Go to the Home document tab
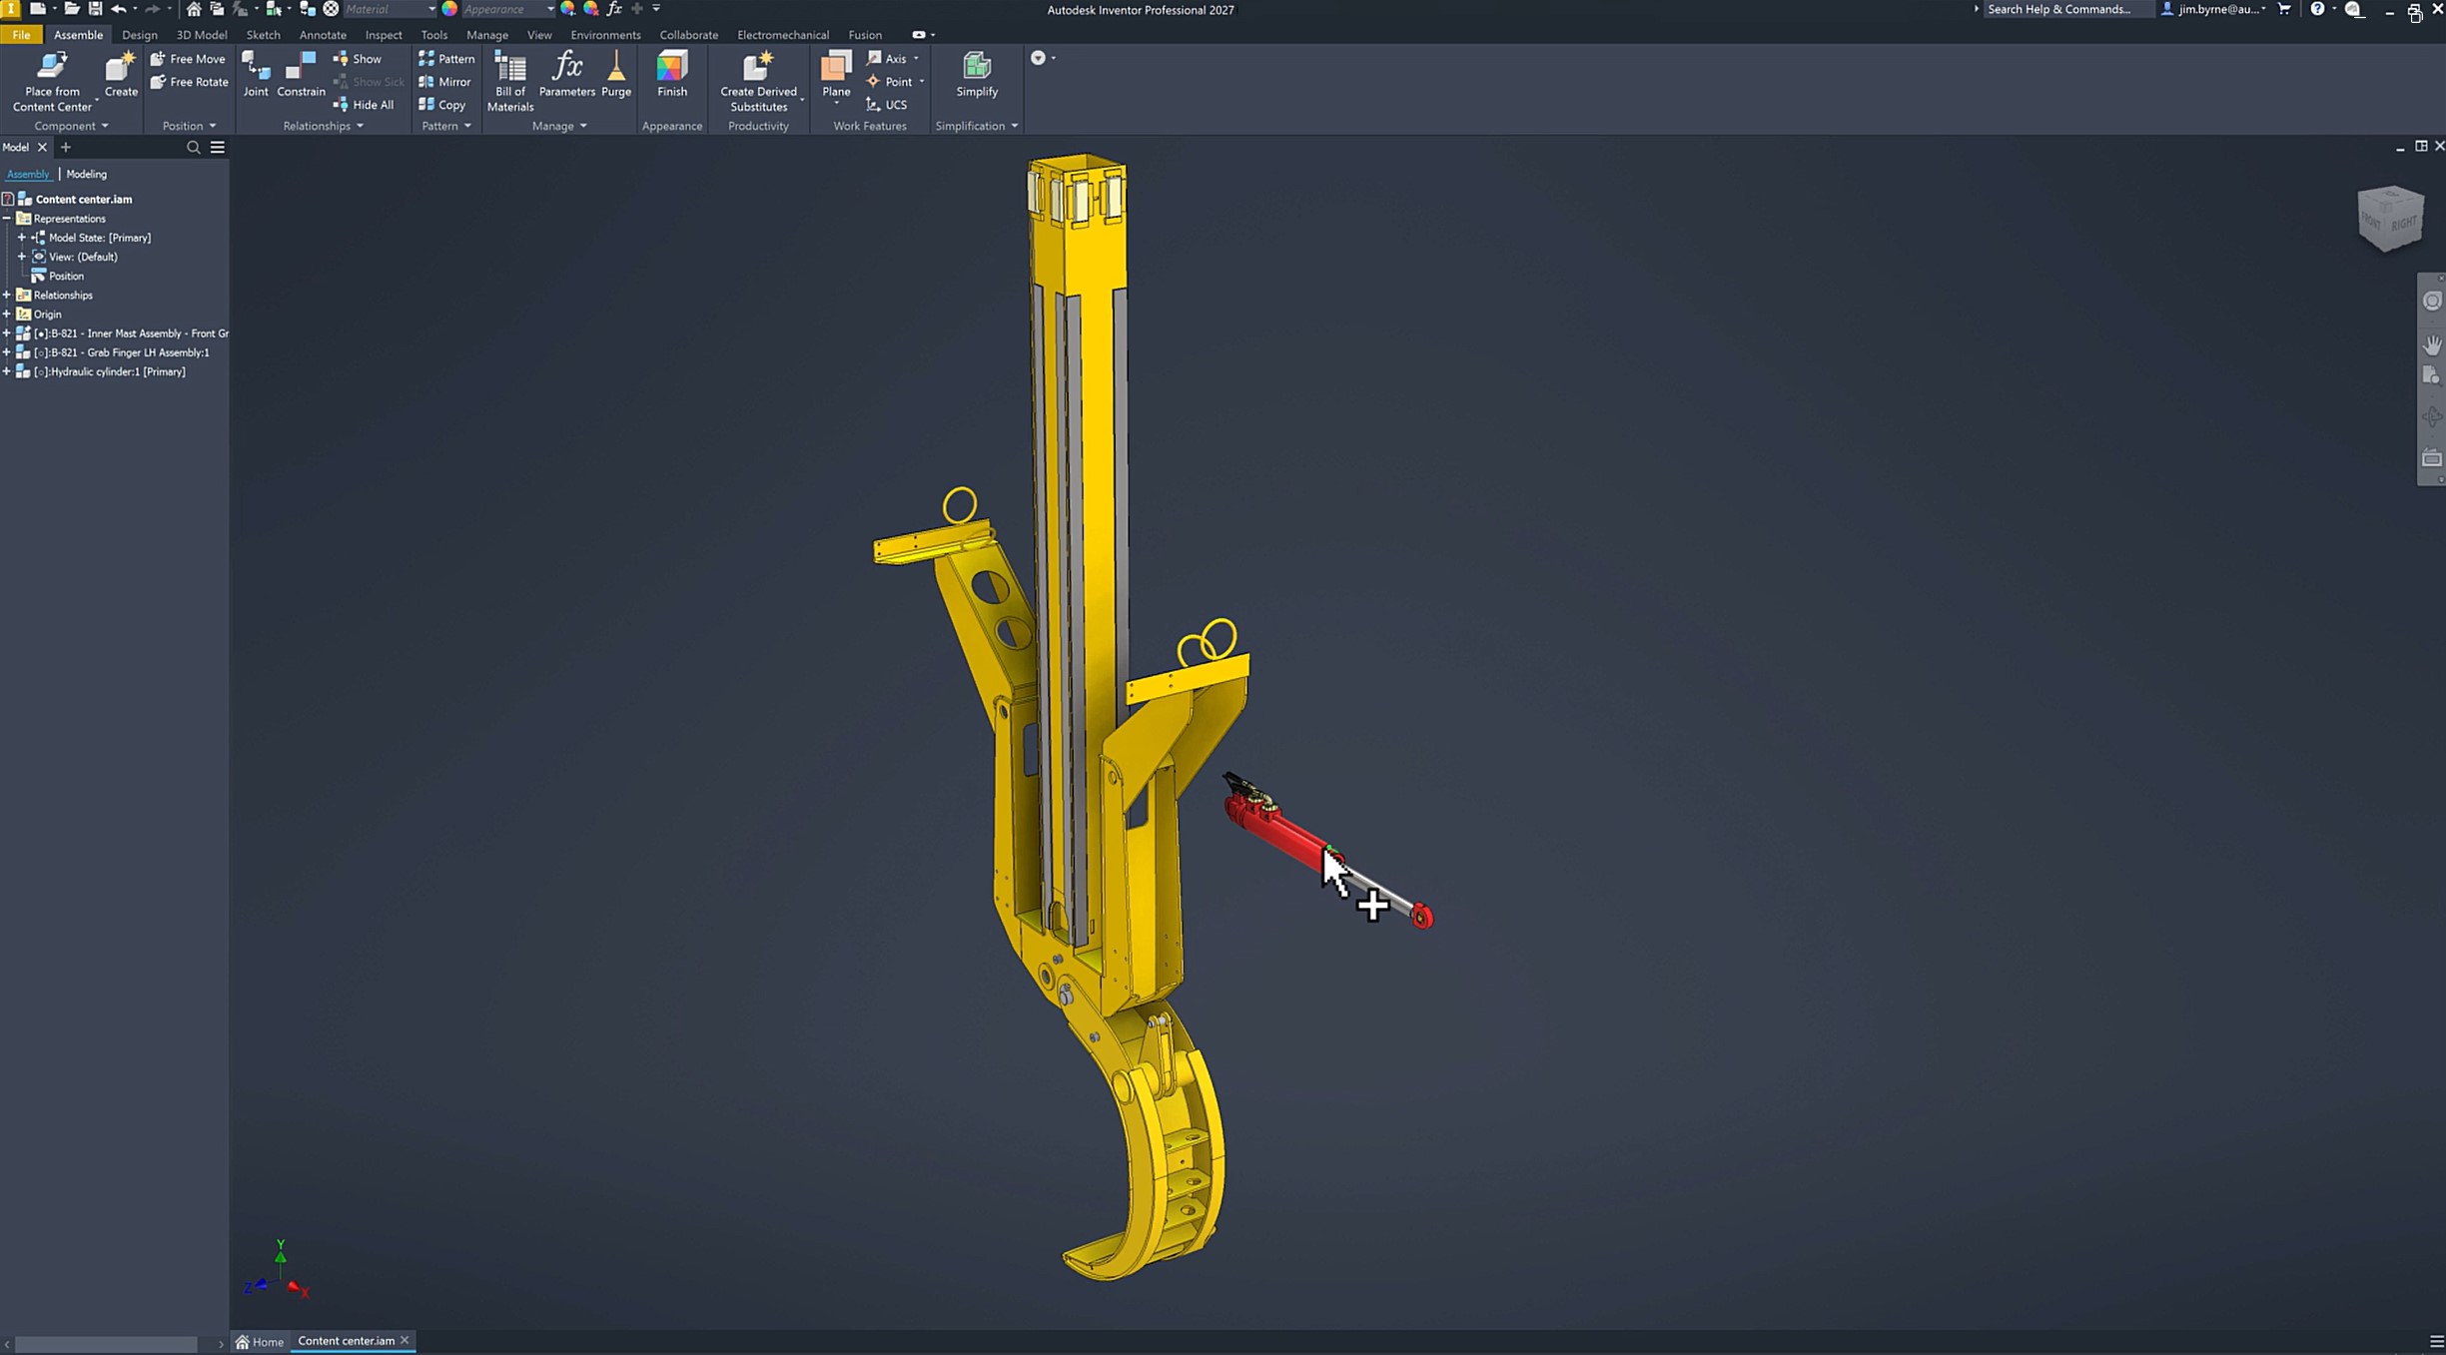The image size is (2446, 1355). point(260,1341)
